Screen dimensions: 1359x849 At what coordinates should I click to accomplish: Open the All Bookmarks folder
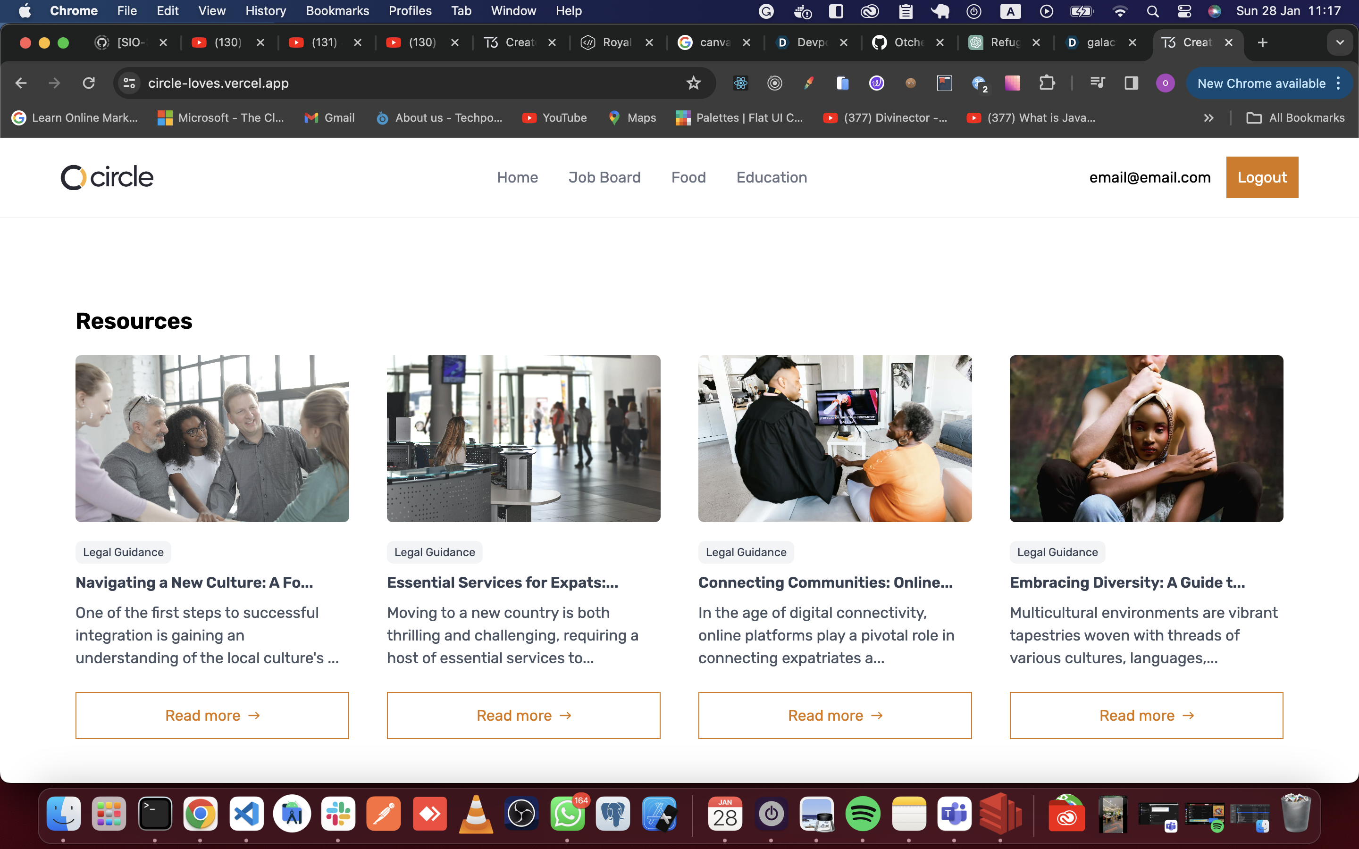coord(1296,118)
